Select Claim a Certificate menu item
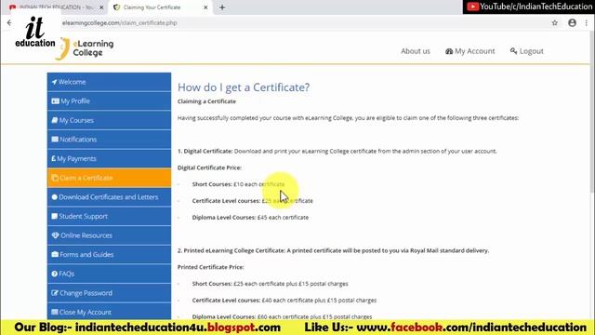This screenshot has height=335, width=595. pos(109,178)
